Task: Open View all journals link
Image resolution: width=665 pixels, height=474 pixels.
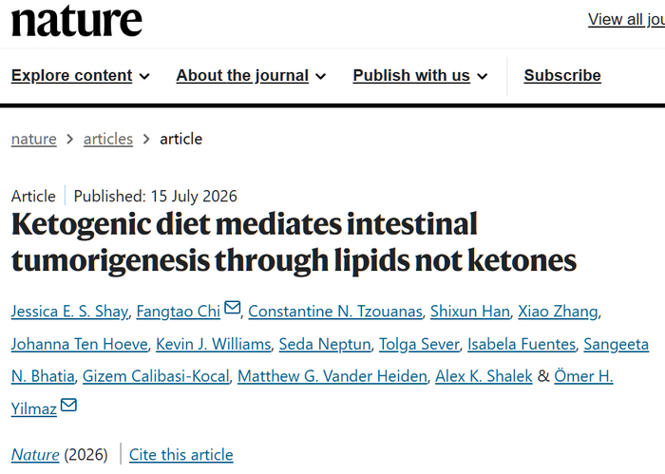Action: click(x=626, y=19)
